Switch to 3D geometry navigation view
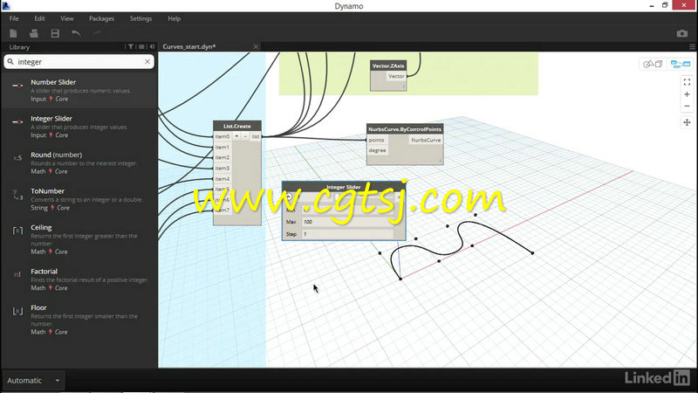 tap(653, 64)
